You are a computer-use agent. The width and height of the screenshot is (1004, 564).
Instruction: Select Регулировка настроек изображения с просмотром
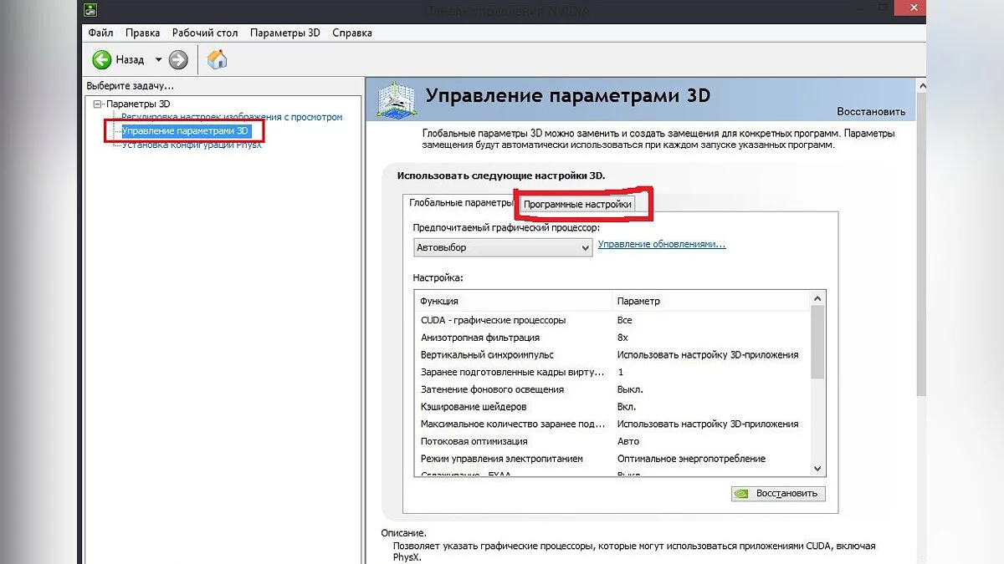click(x=232, y=117)
